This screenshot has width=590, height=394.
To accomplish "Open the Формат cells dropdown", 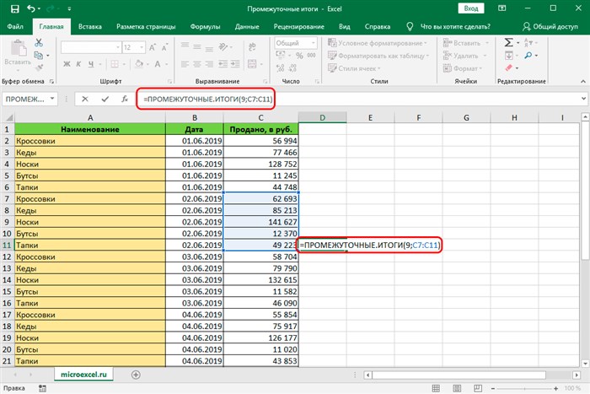I will pos(463,68).
